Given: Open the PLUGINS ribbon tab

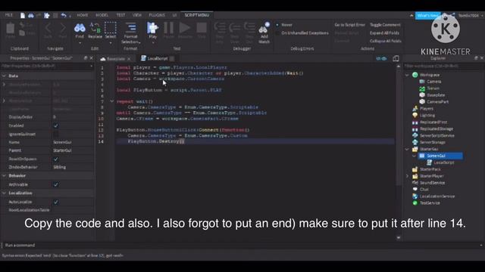Looking at the screenshot, I should click(x=157, y=15).
